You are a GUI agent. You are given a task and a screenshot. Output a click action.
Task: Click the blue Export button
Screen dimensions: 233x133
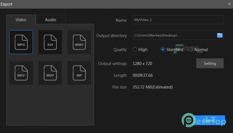tap(209, 120)
